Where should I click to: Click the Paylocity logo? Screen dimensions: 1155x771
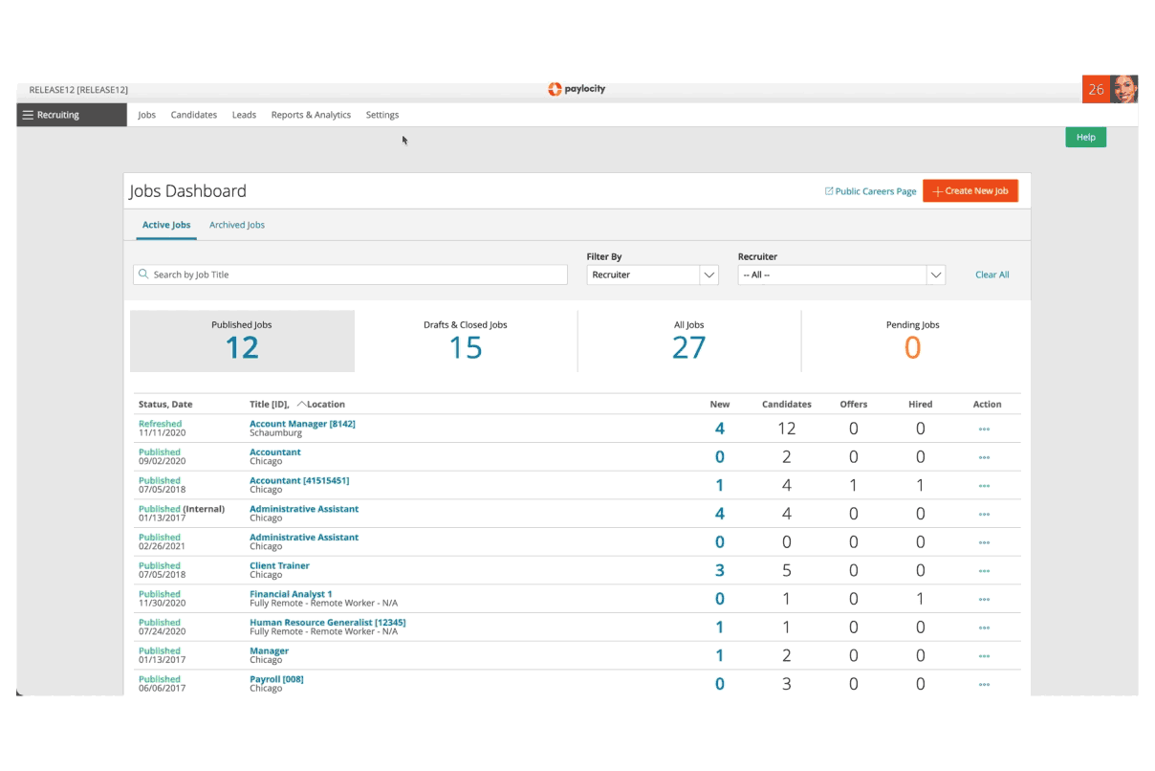pos(577,89)
